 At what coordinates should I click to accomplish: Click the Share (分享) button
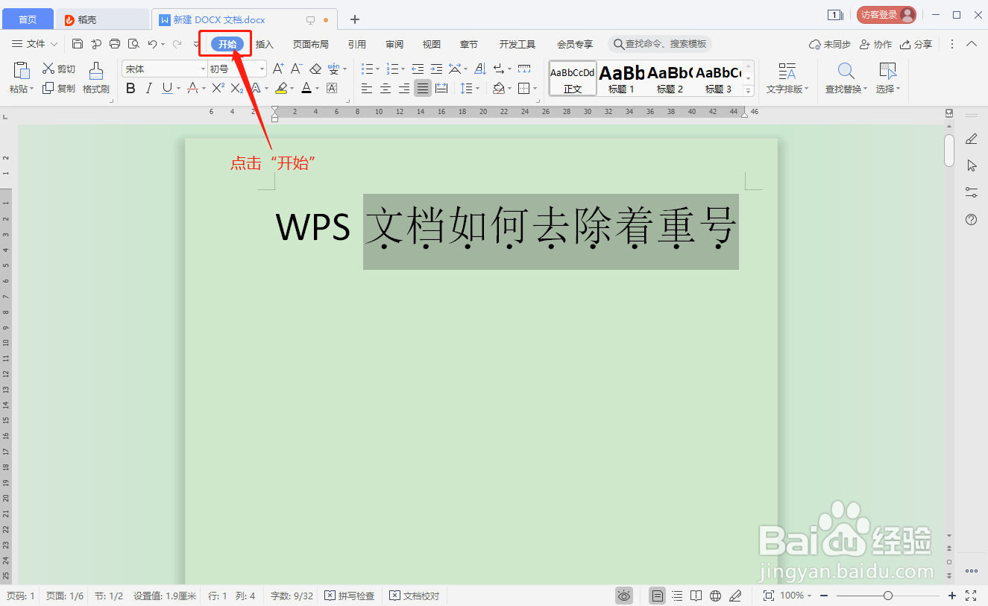click(x=916, y=44)
